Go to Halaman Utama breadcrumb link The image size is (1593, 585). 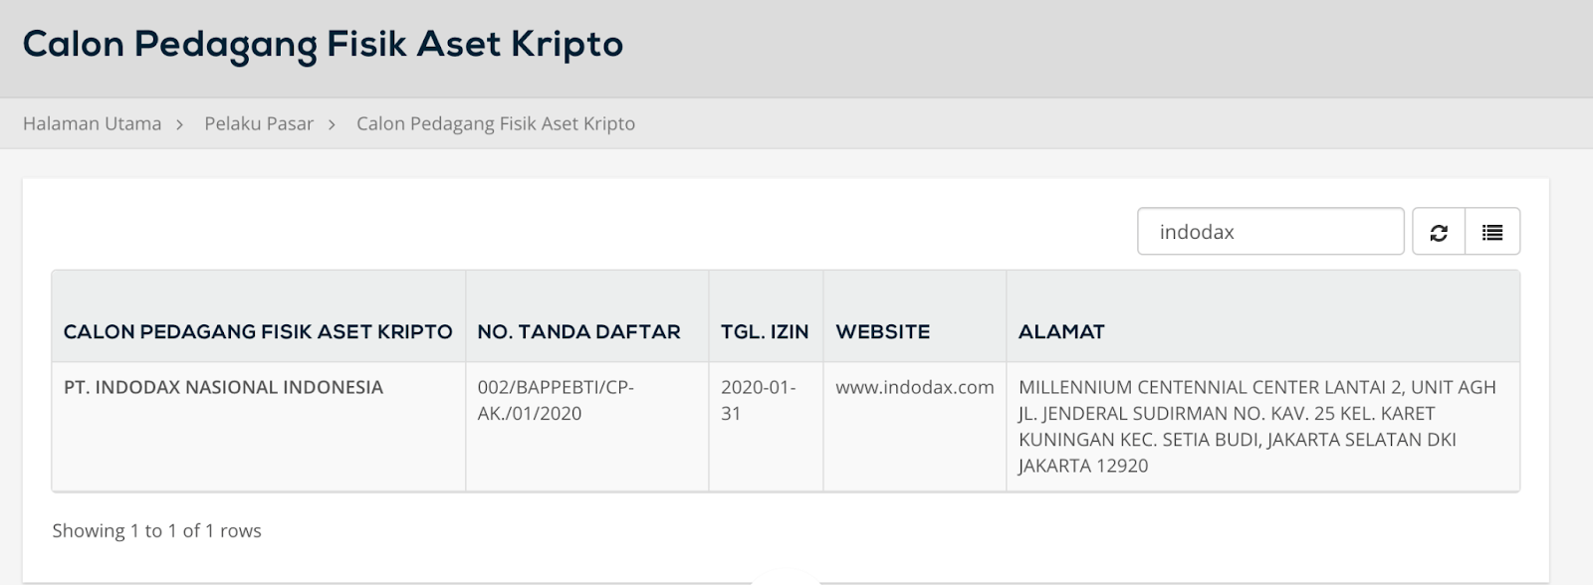pyautogui.click(x=92, y=123)
